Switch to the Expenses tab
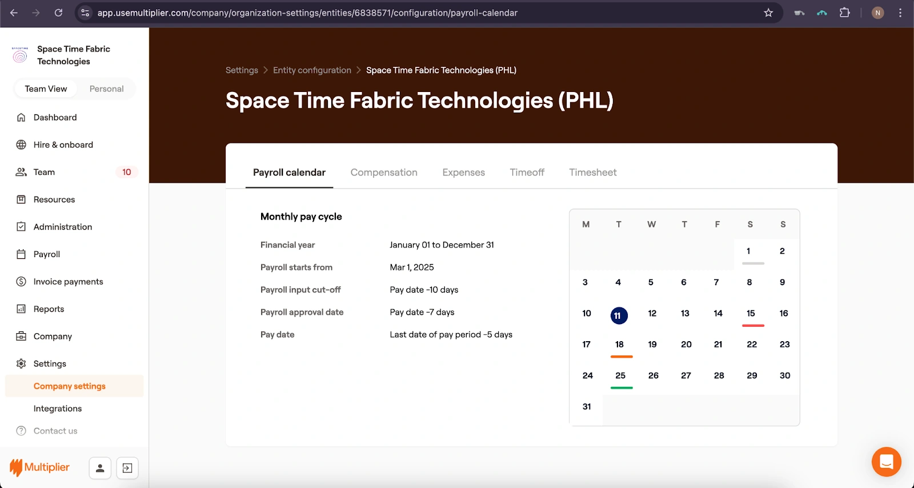This screenshot has height=488, width=914. (x=463, y=173)
